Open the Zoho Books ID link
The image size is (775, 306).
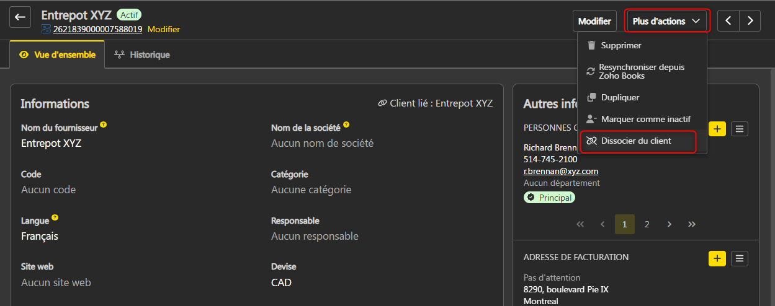[97, 29]
